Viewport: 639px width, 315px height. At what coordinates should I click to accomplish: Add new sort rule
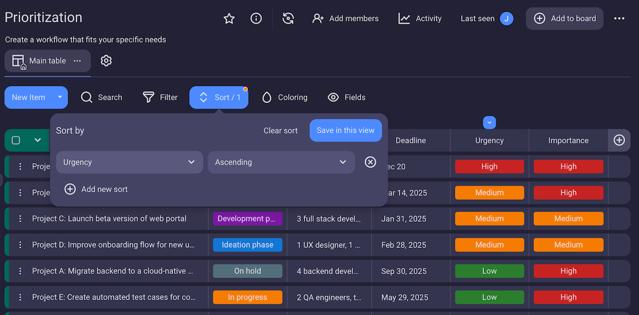96,189
